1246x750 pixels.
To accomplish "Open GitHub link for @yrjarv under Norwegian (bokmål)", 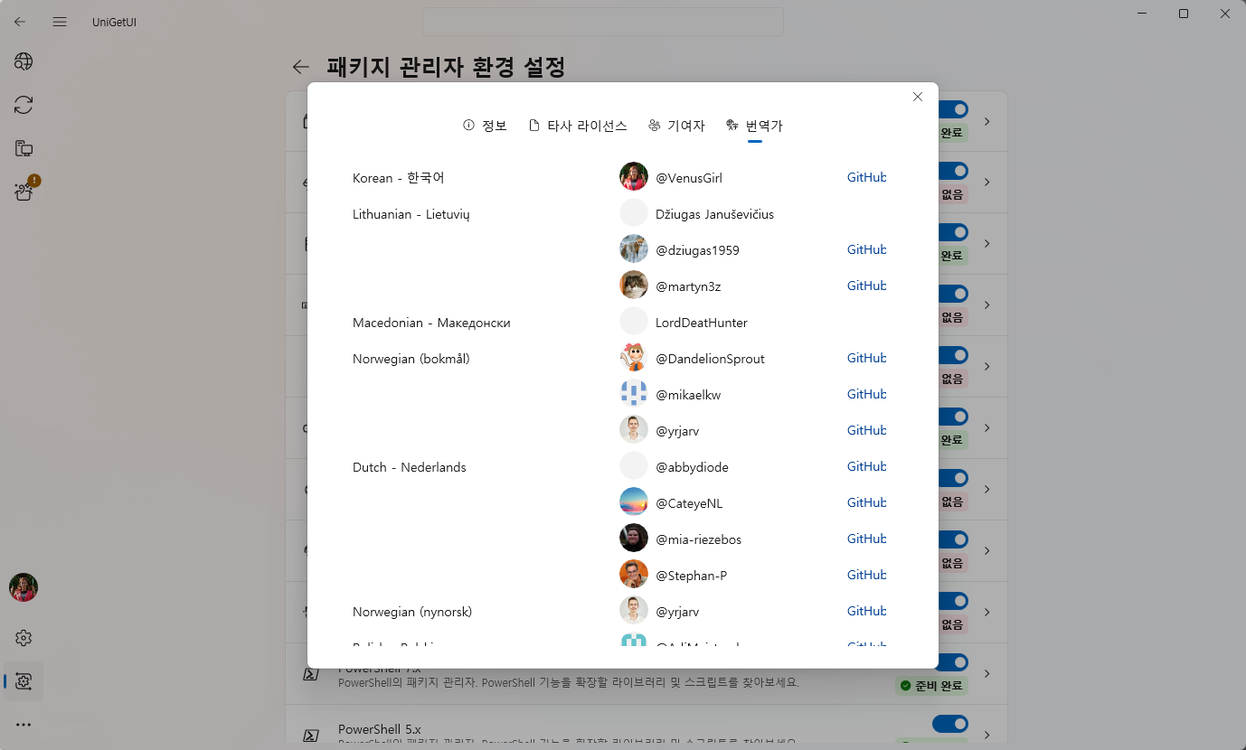I will pyautogui.click(x=866, y=430).
